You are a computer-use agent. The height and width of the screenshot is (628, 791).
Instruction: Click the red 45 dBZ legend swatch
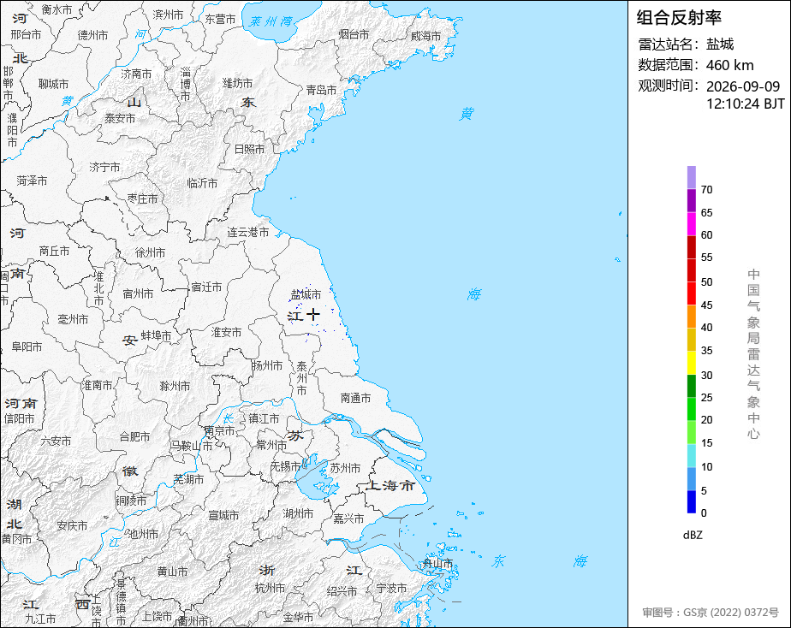[x=691, y=293]
